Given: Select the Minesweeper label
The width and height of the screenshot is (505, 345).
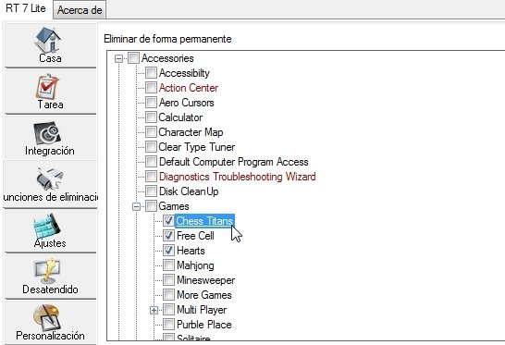Looking at the screenshot, I should 206,280.
